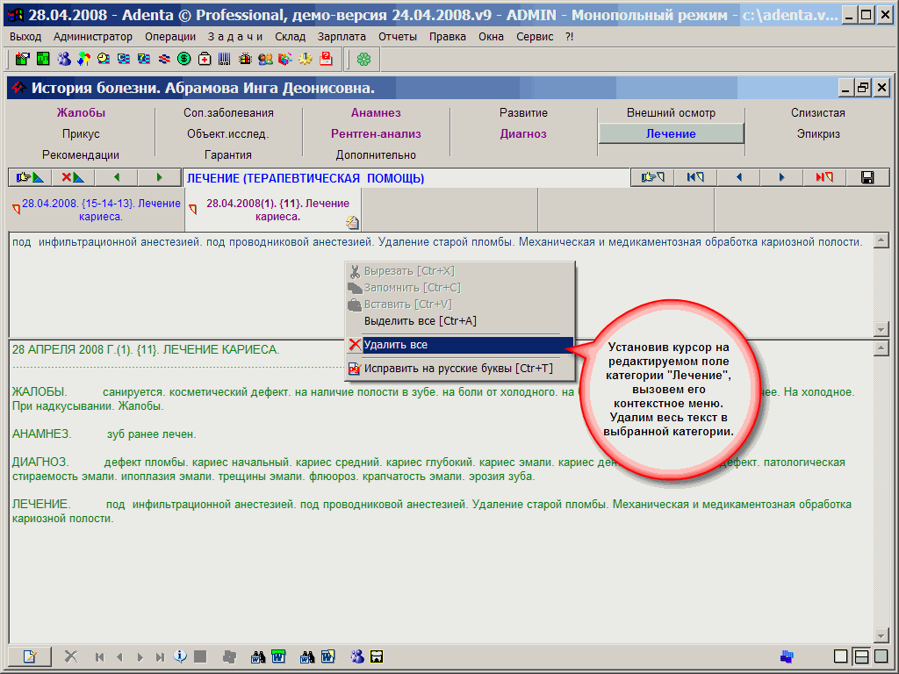The image size is (899, 674).
Task: Open the Отчеты menu
Action: [x=398, y=37]
